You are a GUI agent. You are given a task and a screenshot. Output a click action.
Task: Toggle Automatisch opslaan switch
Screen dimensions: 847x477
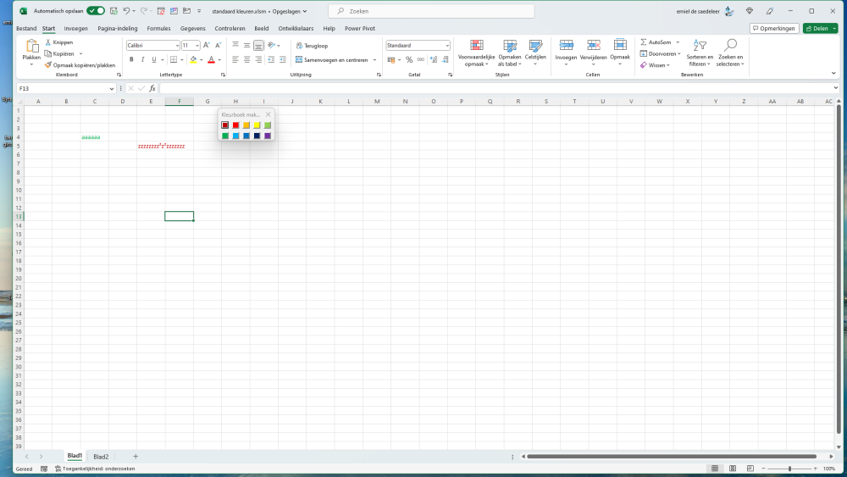click(96, 11)
